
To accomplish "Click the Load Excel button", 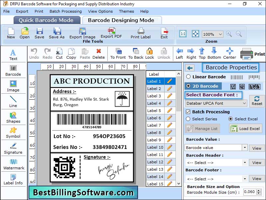I will [245, 128].
